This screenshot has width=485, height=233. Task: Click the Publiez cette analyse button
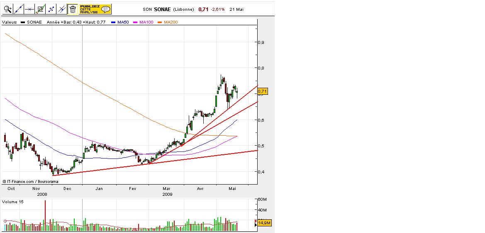tap(95, 9)
